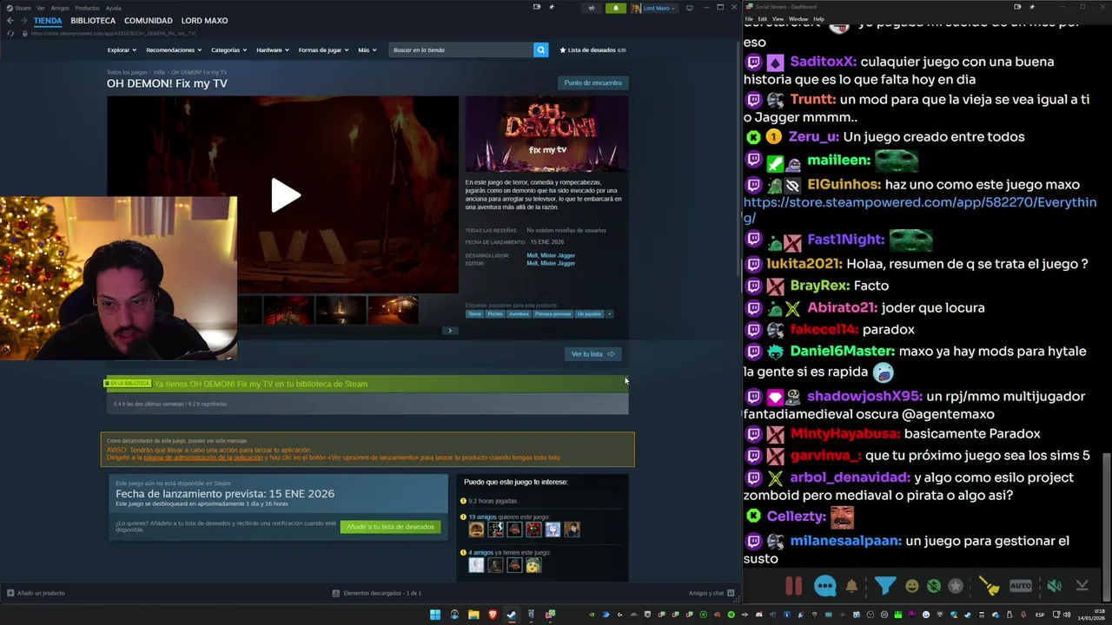Expand the Recomendaciones dropdown
Viewport: 1112px width, 625px height.
pos(174,50)
